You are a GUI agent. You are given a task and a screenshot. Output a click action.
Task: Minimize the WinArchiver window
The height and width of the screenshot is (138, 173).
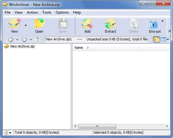pyautogui.click(x=143, y=3)
